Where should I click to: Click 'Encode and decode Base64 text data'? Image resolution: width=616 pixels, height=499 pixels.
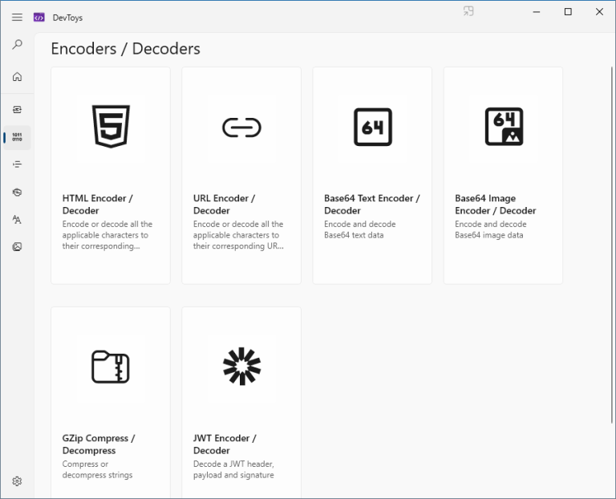click(x=360, y=229)
